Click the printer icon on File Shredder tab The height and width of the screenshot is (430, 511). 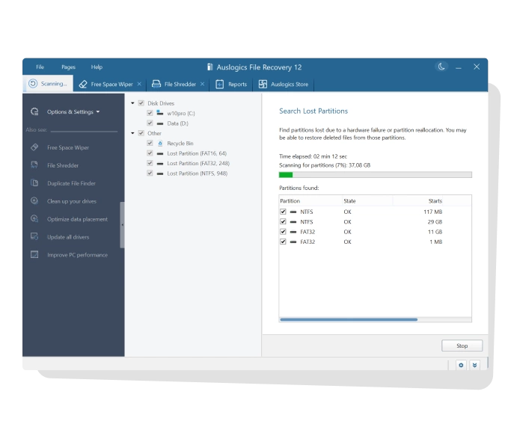click(x=156, y=84)
